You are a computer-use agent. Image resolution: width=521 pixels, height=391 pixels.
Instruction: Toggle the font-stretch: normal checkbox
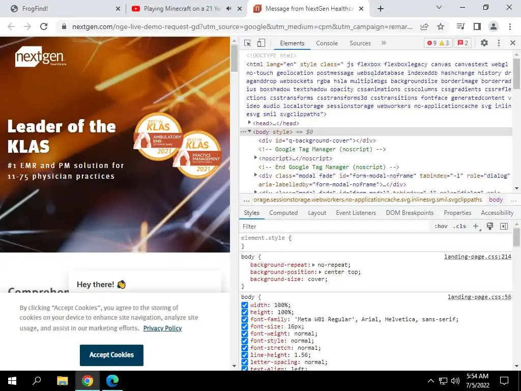[x=245, y=348]
